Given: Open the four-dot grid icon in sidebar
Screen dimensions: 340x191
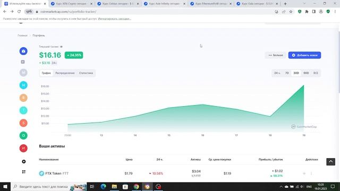Looking at the screenshot, I should [x=23, y=172].
